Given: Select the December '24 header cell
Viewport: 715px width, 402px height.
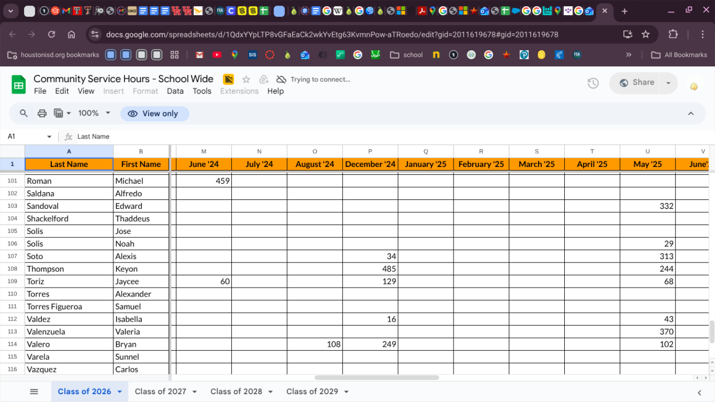Looking at the screenshot, I should coord(370,164).
